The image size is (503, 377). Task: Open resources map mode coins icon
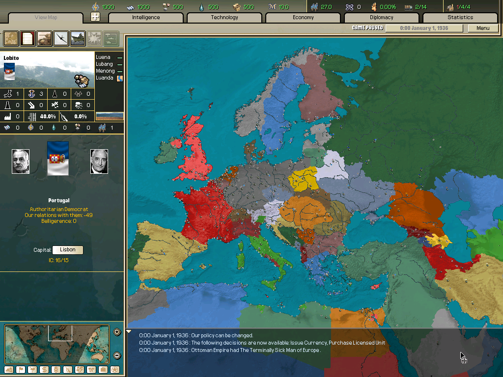click(56, 370)
